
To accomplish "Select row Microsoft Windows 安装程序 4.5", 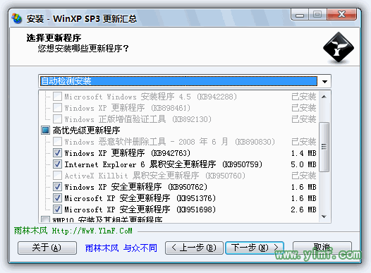I will point(151,97).
